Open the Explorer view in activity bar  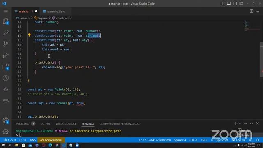(6, 21)
